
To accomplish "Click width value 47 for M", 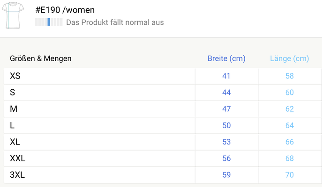I will pyautogui.click(x=226, y=109).
